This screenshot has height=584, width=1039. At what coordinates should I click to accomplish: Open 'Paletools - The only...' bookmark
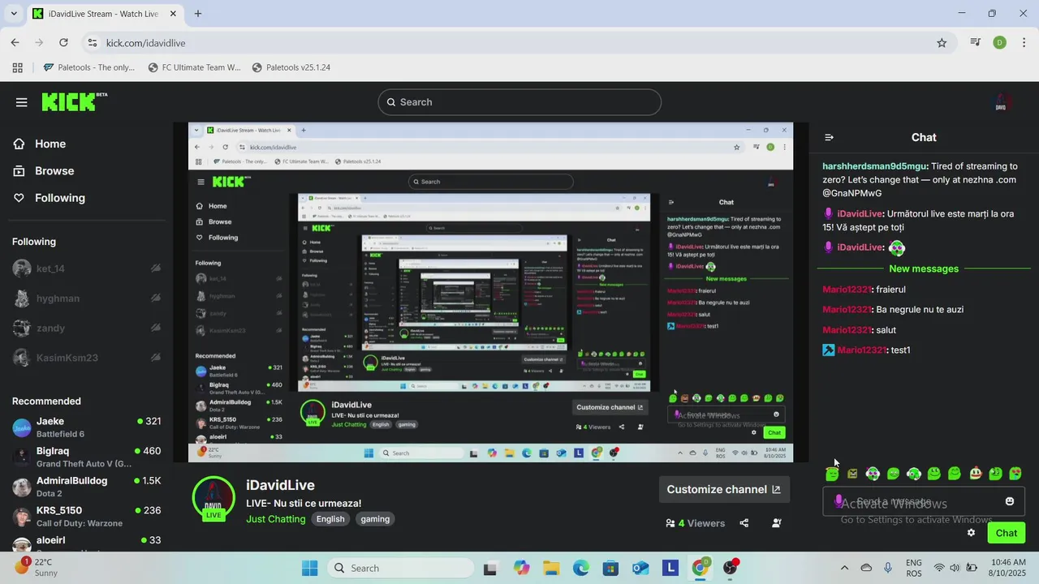[89, 67]
